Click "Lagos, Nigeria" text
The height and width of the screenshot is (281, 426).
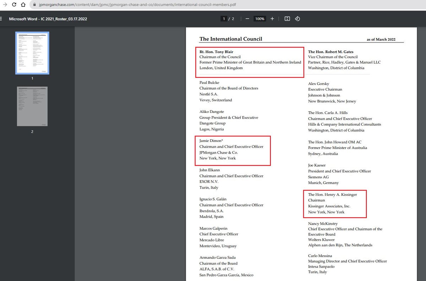coord(212,129)
